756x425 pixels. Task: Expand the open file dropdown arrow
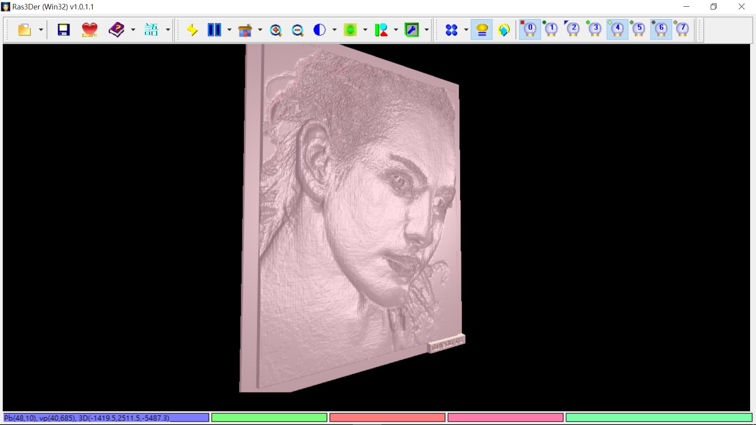(41, 30)
